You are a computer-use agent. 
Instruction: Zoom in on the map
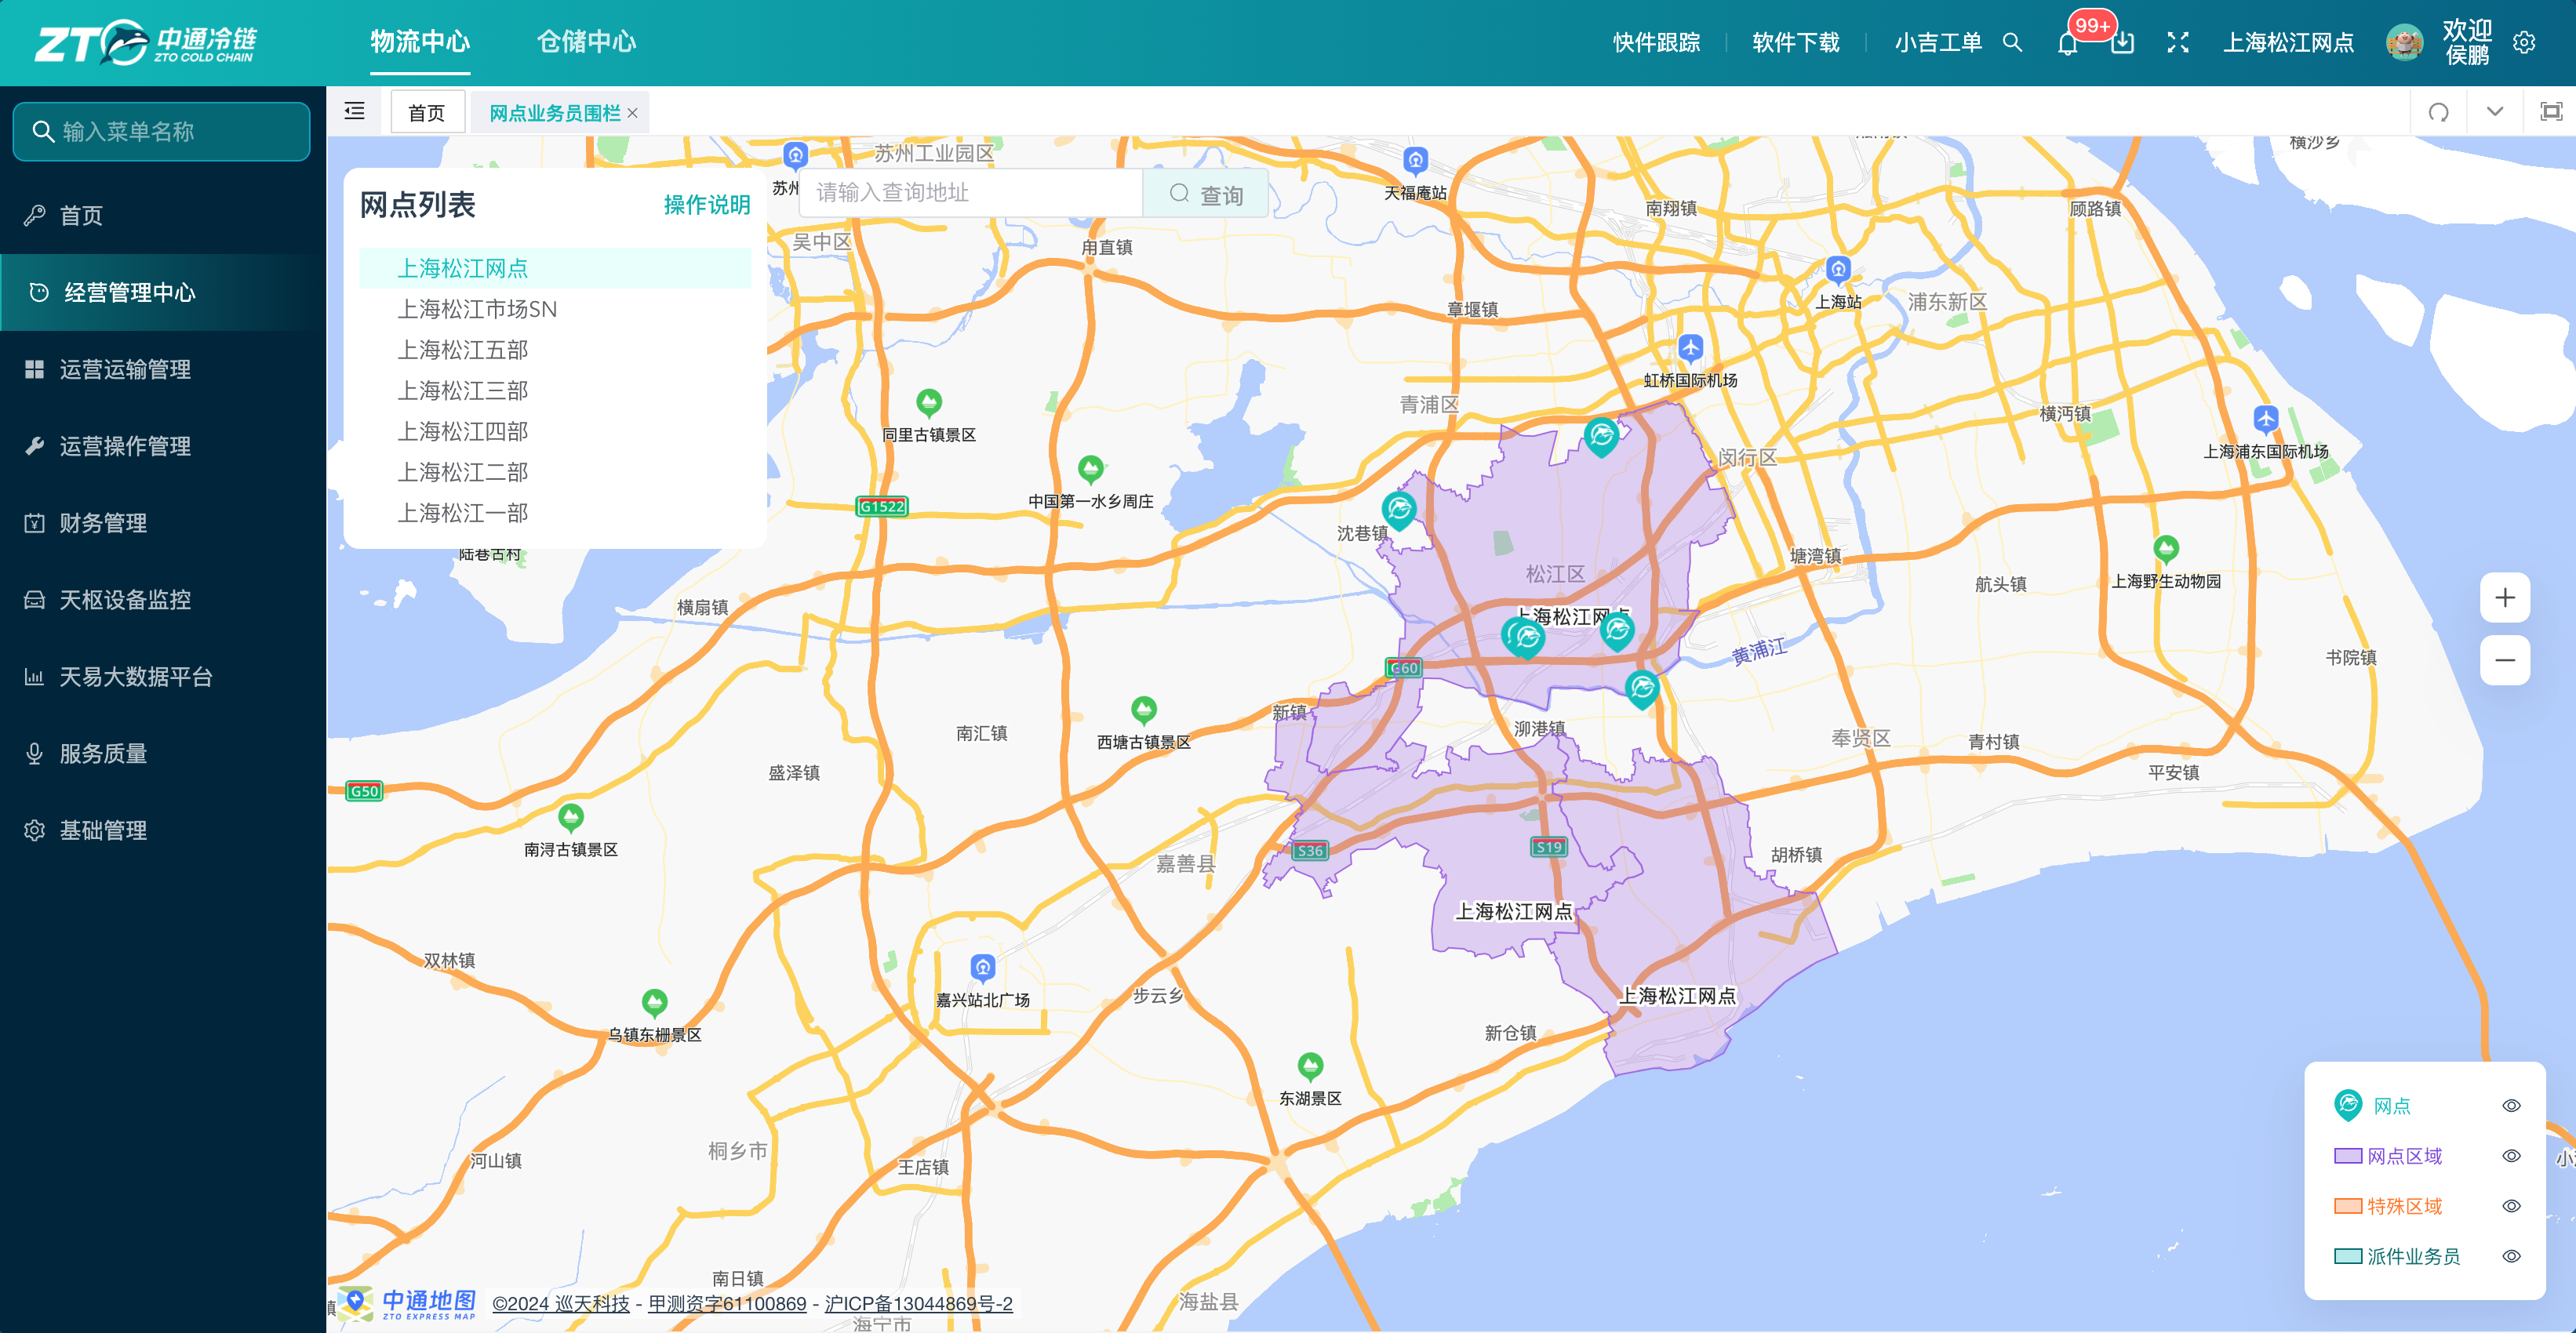coord(2504,598)
